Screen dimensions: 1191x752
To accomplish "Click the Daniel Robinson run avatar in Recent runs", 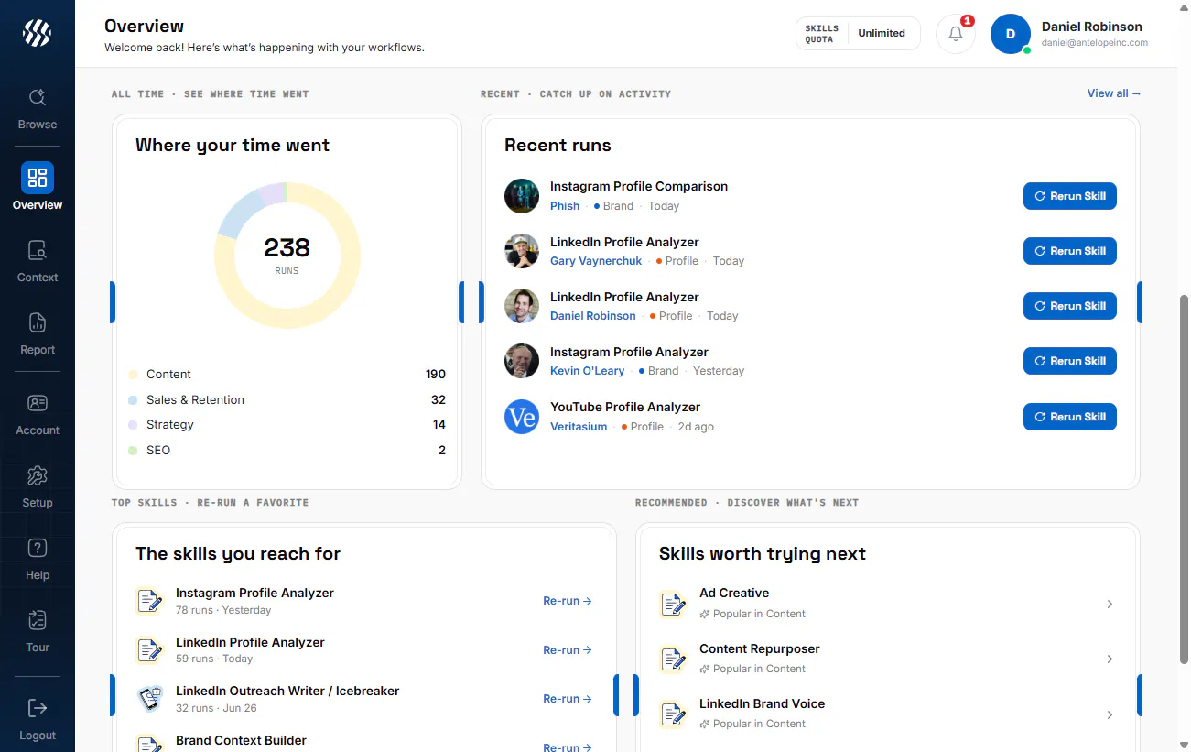I will (522, 306).
